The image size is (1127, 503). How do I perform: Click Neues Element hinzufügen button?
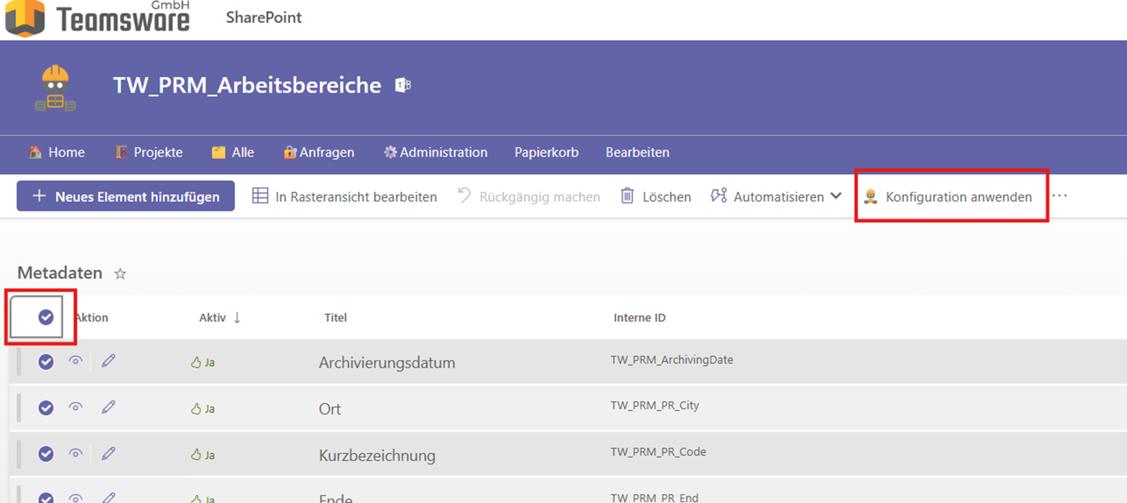point(126,197)
